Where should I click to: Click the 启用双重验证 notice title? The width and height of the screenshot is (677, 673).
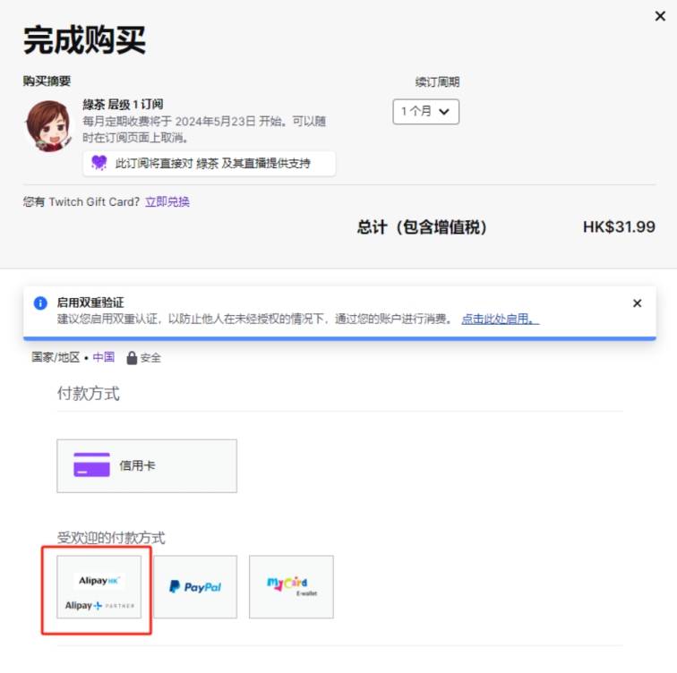tap(90, 302)
